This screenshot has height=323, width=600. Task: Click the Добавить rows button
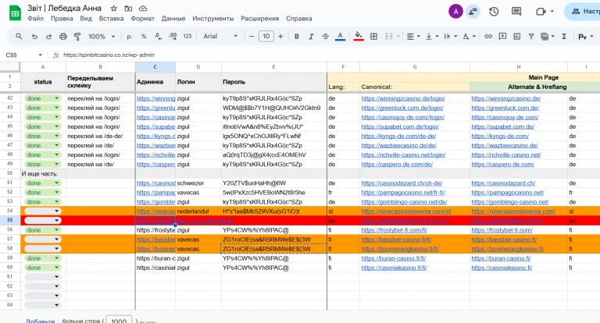click(x=39, y=320)
